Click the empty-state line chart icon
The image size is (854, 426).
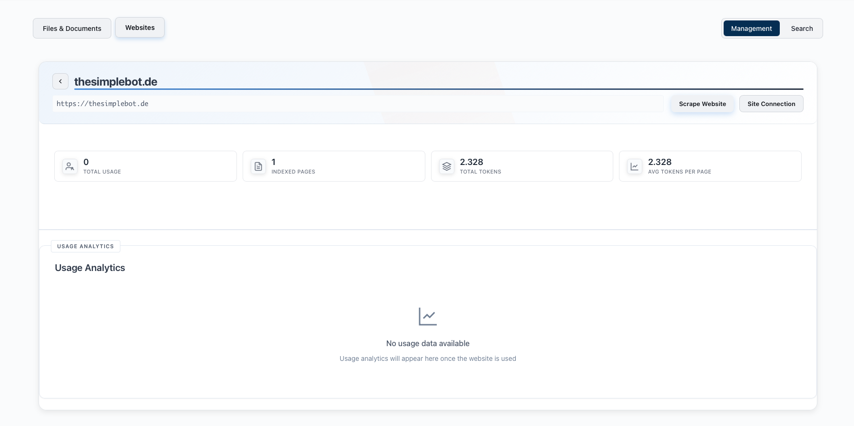click(428, 317)
